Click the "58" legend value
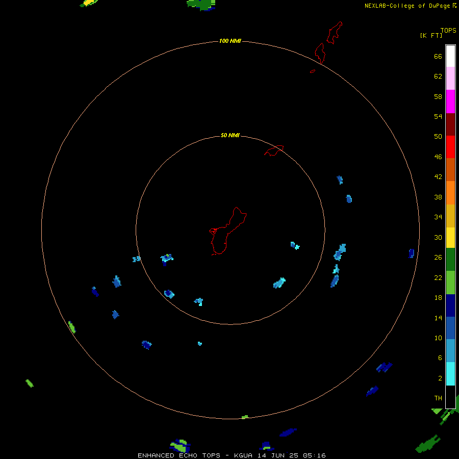459x459 pixels. 438,96
